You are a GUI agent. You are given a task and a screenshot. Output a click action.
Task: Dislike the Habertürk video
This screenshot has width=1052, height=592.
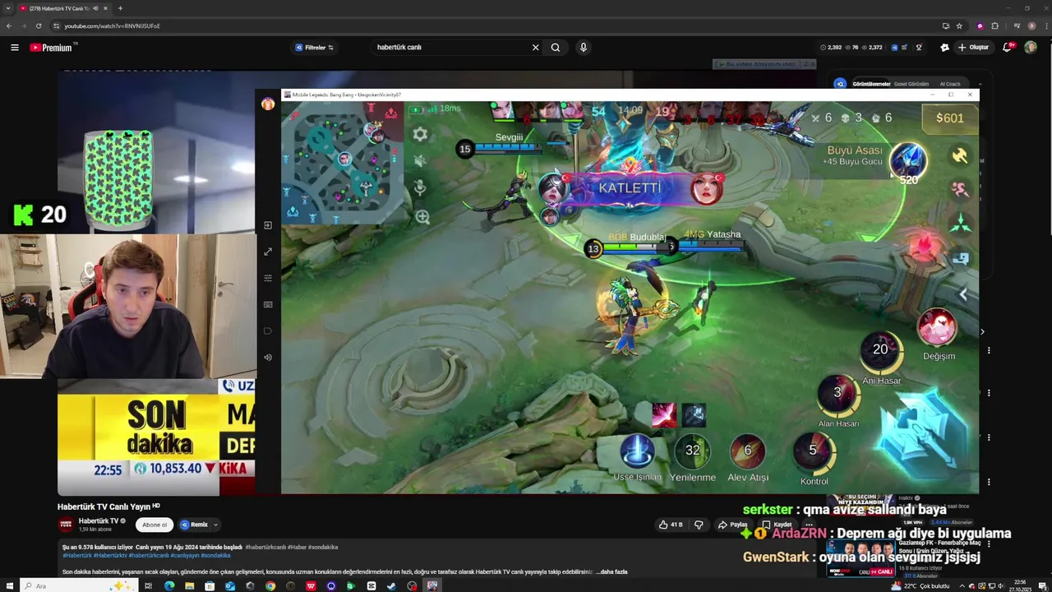699,525
